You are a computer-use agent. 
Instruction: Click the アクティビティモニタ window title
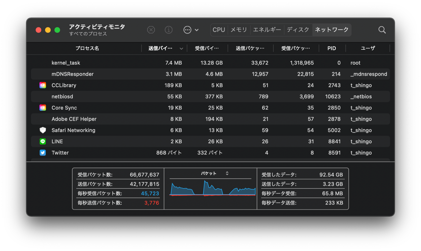97,27
